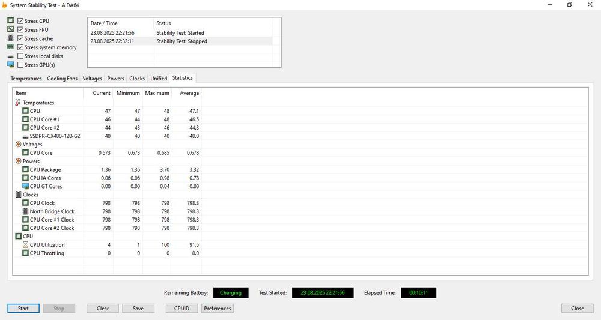The image size is (601, 320).
Task: Click the CPU Core voltage average 0.678
Action: [193, 152]
